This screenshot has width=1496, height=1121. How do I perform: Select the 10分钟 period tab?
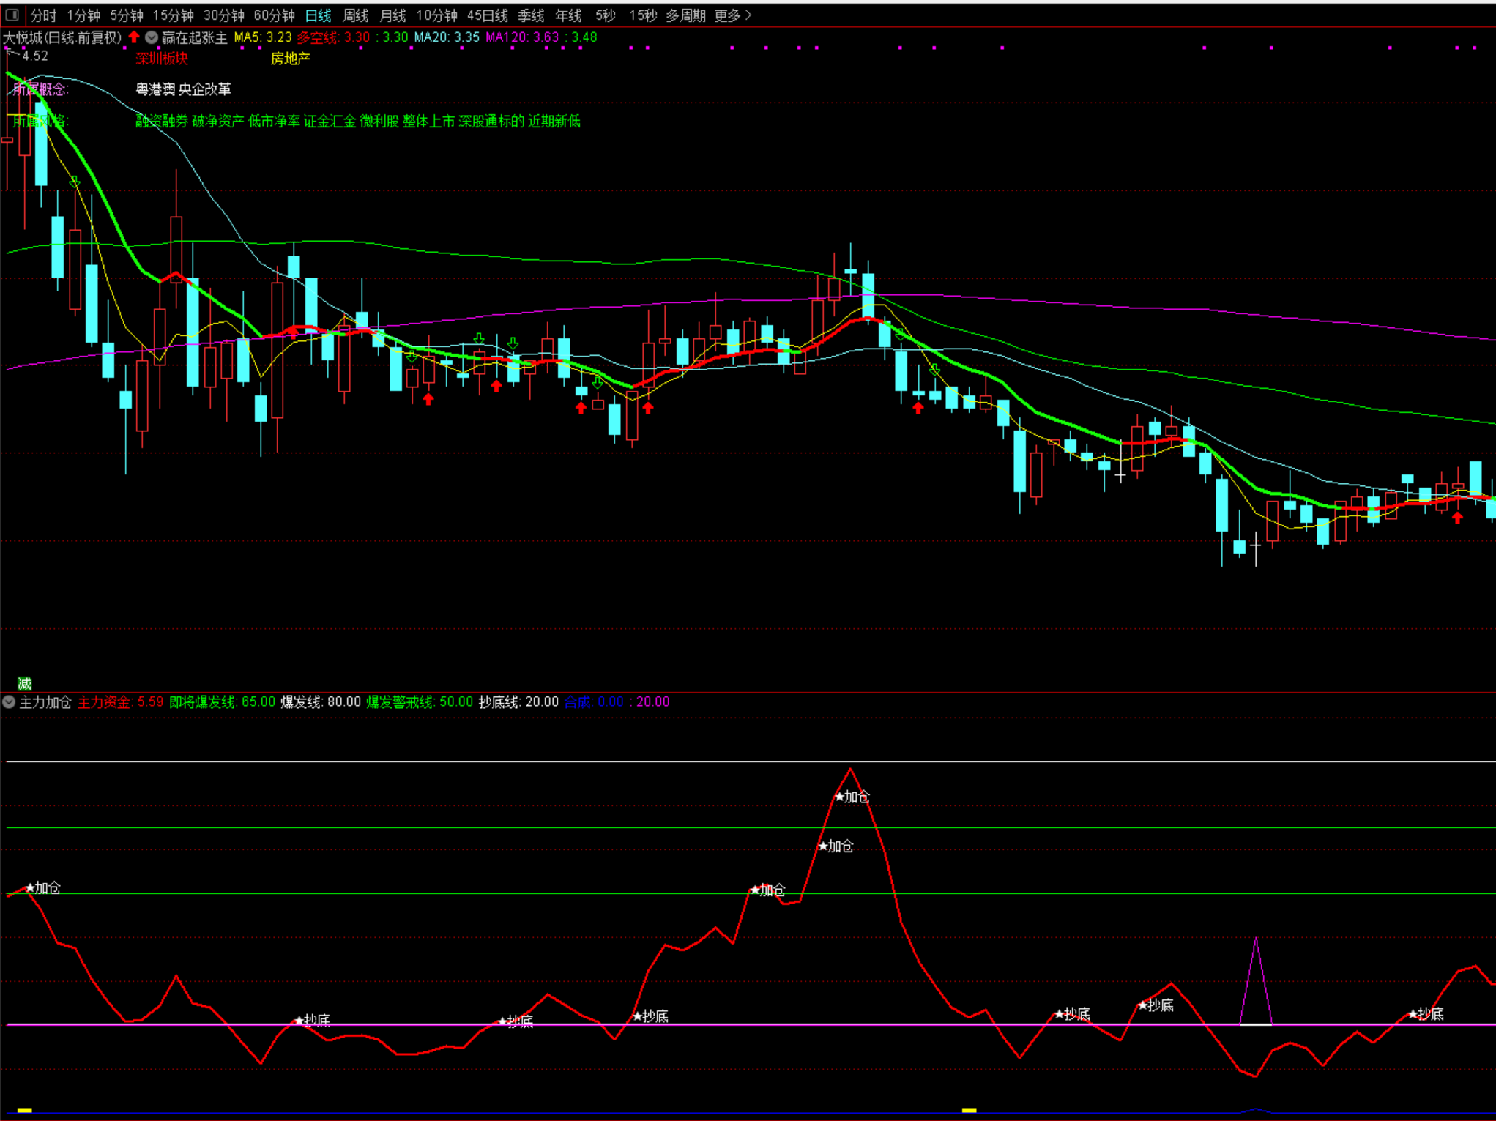[436, 15]
